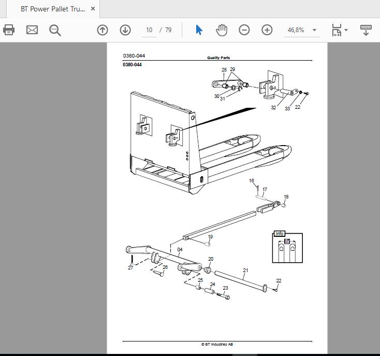Click the email envelope icon
The height and width of the screenshot is (356, 380).
pyautogui.click(x=32, y=30)
